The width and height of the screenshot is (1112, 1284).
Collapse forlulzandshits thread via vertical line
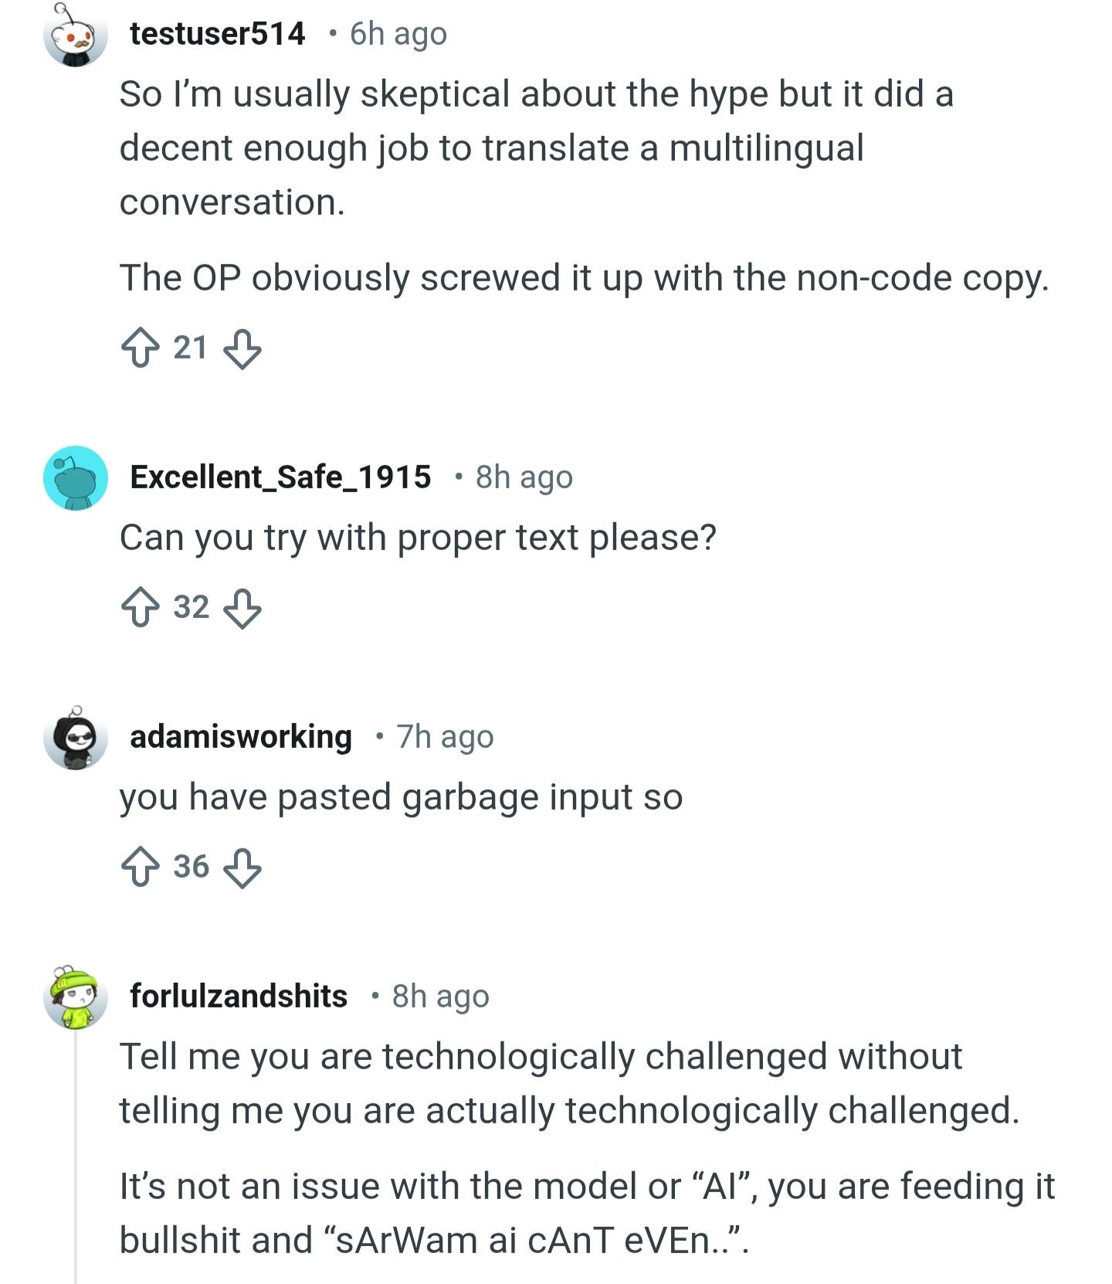(76, 1159)
